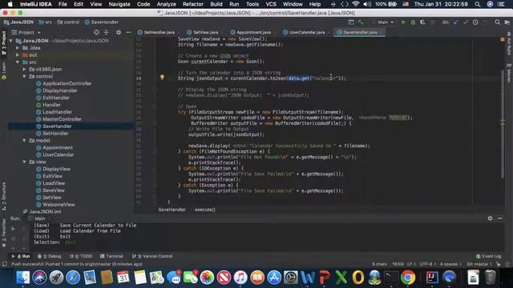513x288 pixels.
Task: Click the Spotlight search icon in menu bar
Action: coord(478,4)
